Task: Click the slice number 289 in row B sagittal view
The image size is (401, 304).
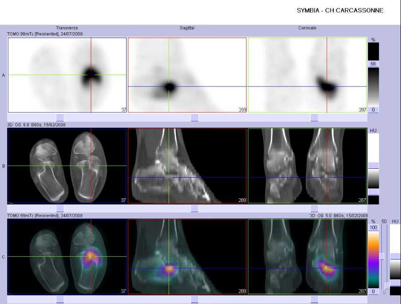Action: 242,200
